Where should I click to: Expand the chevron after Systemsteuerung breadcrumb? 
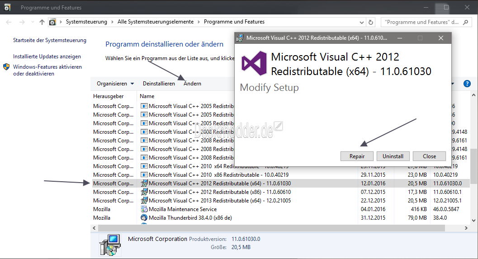click(x=112, y=22)
